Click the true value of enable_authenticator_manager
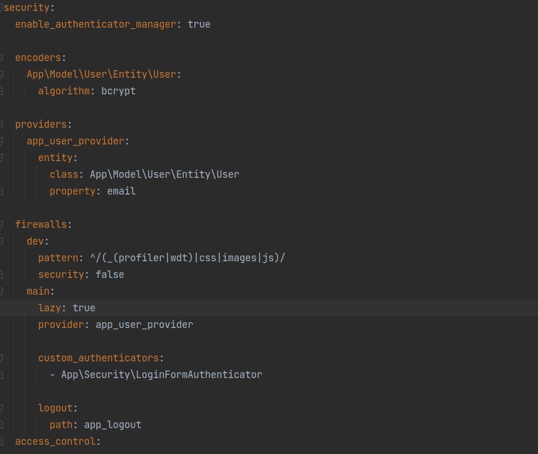The width and height of the screenshot is (538, 454). point(199,24)
